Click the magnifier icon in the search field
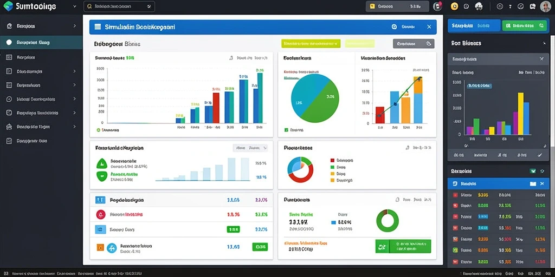The width and height of the screenshot is (555, 277). (x=89, y=6)
